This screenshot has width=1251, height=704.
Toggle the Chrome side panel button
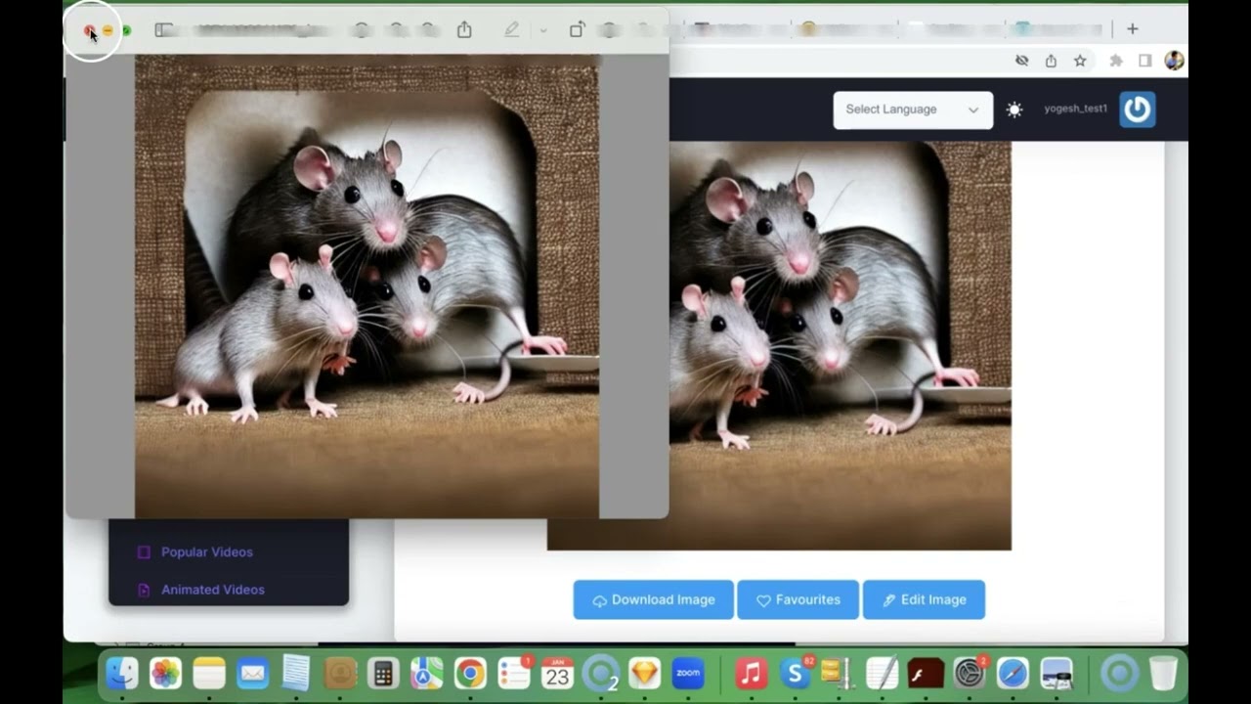click(1144, 61)
